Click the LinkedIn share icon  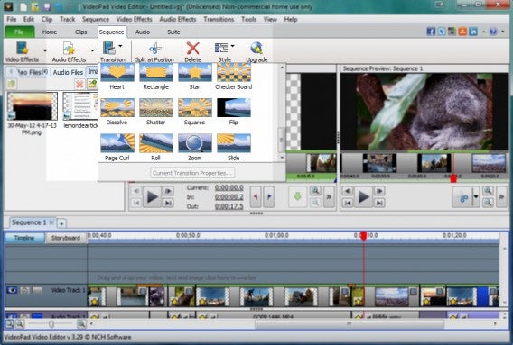(x=473, y=32)
